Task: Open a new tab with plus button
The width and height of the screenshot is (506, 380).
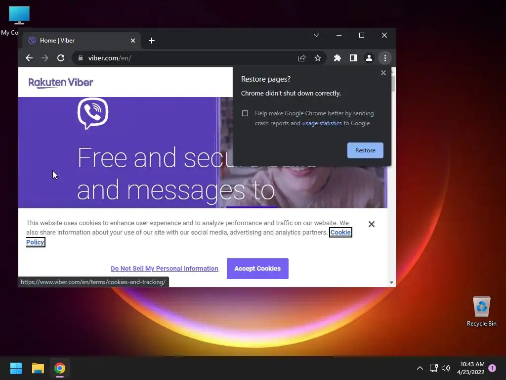Action: (x=152, y=41)
